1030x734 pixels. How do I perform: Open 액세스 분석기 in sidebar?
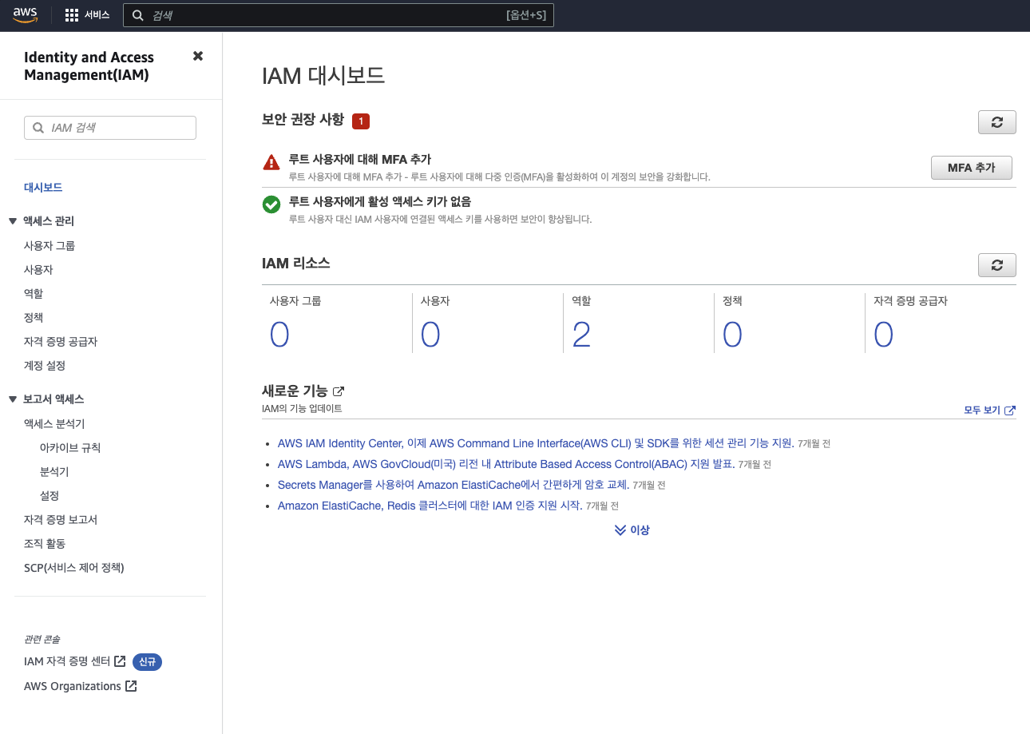coord(54,424)
